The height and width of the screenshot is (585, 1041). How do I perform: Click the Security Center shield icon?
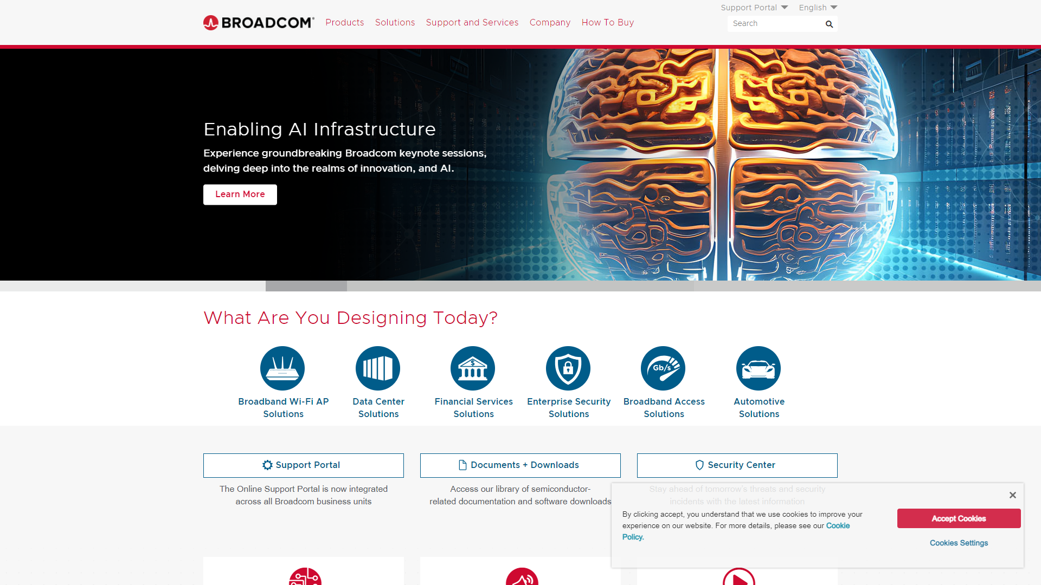(699, 465)
